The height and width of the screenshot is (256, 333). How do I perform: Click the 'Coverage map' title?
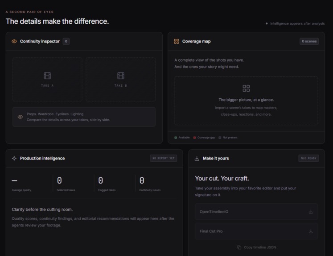(197, 41)
